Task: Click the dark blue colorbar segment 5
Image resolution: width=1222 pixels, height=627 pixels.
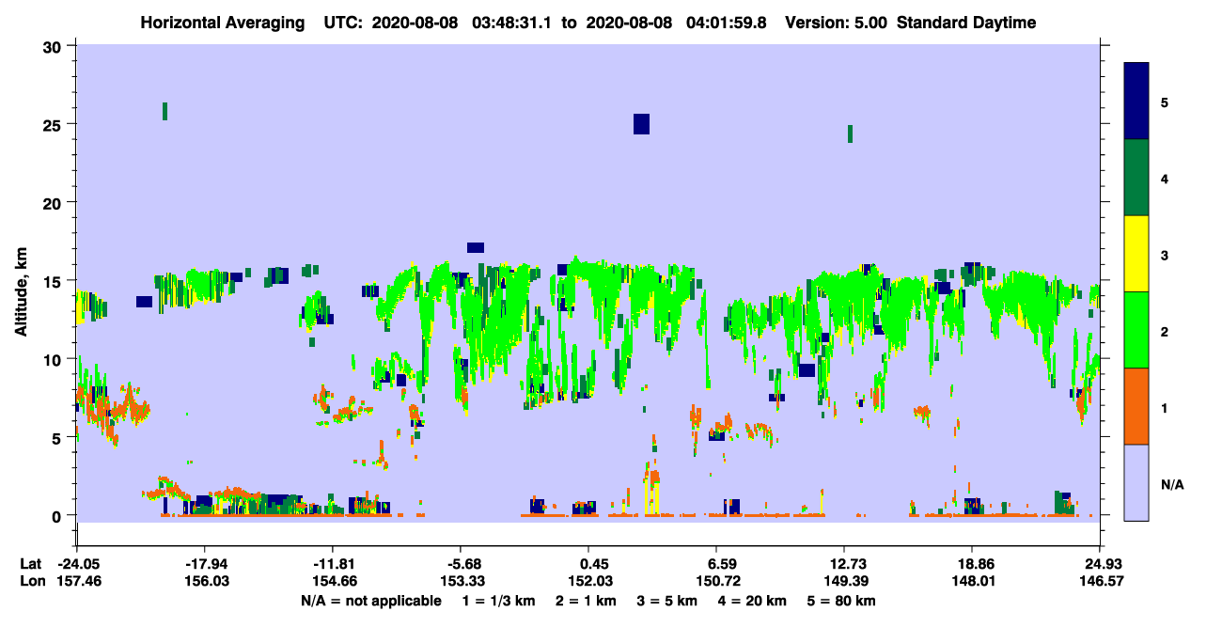Action: tap(1136, 102)
